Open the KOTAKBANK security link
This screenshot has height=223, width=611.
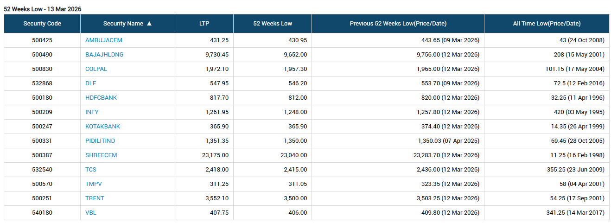[x=102, y=127]
